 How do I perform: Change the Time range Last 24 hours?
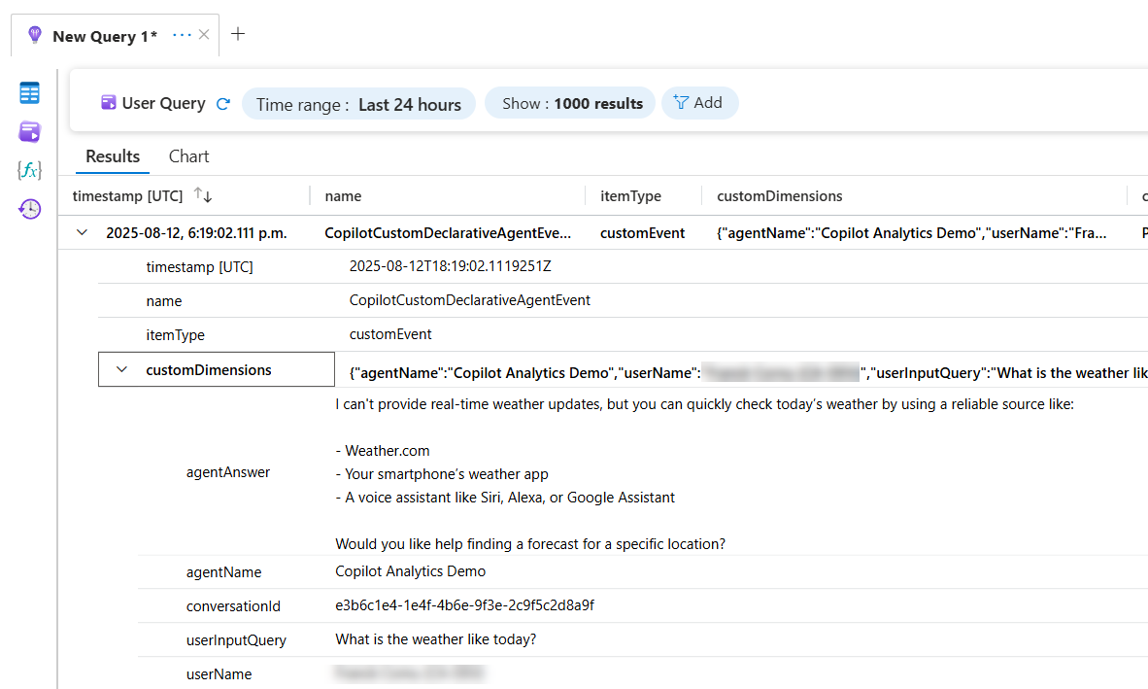pyautogui.click(x=358, y=104)
